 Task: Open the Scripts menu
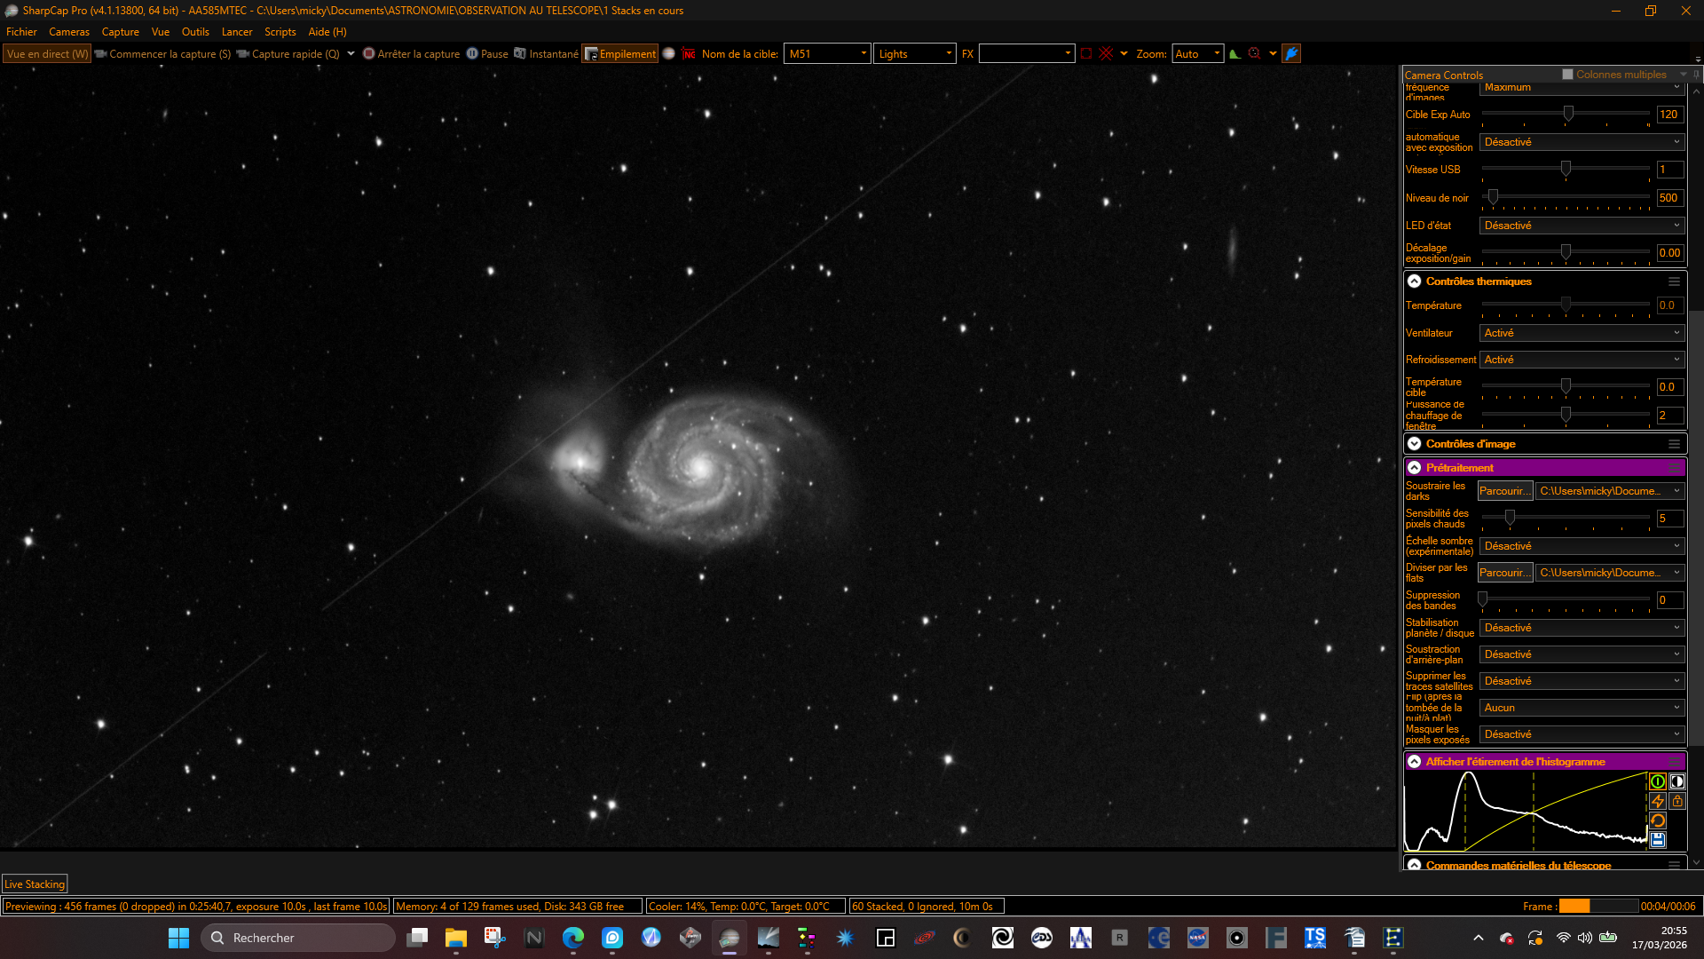coord(280,32)
